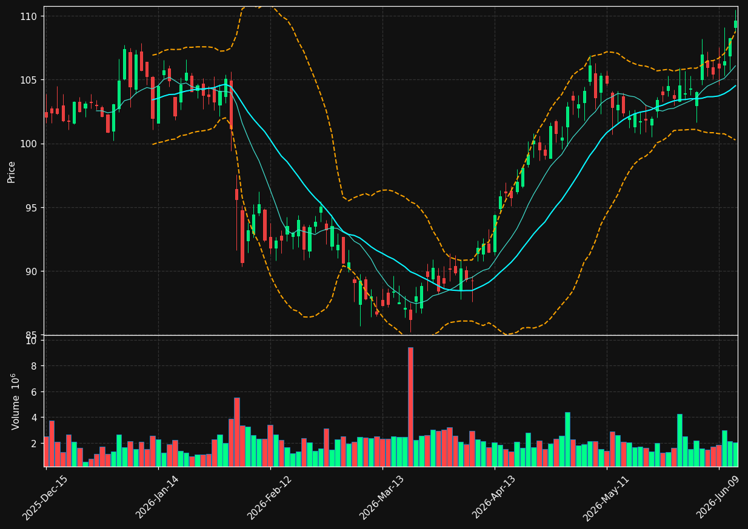
Task: Click the 100 price tick label
Action: tap(28, 144)
